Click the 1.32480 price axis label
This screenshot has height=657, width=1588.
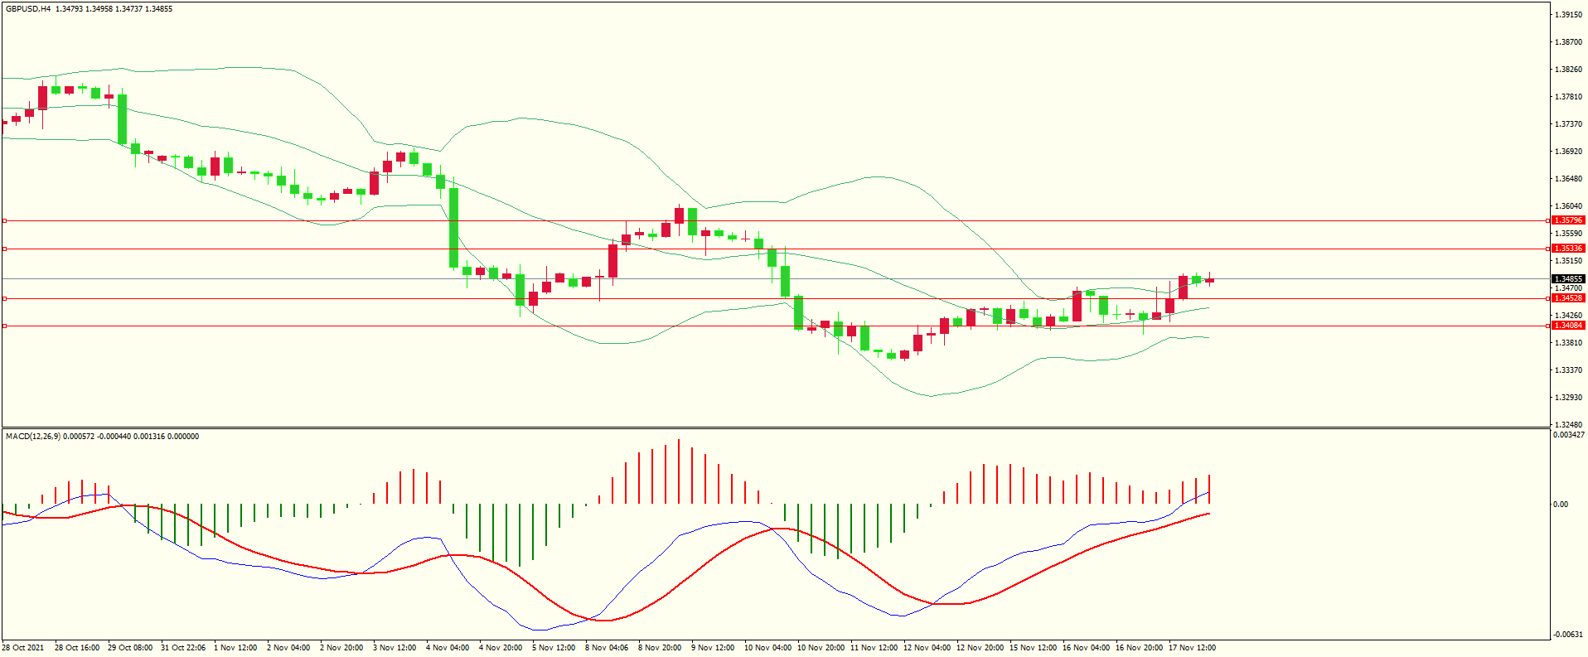pos(1568,425)
